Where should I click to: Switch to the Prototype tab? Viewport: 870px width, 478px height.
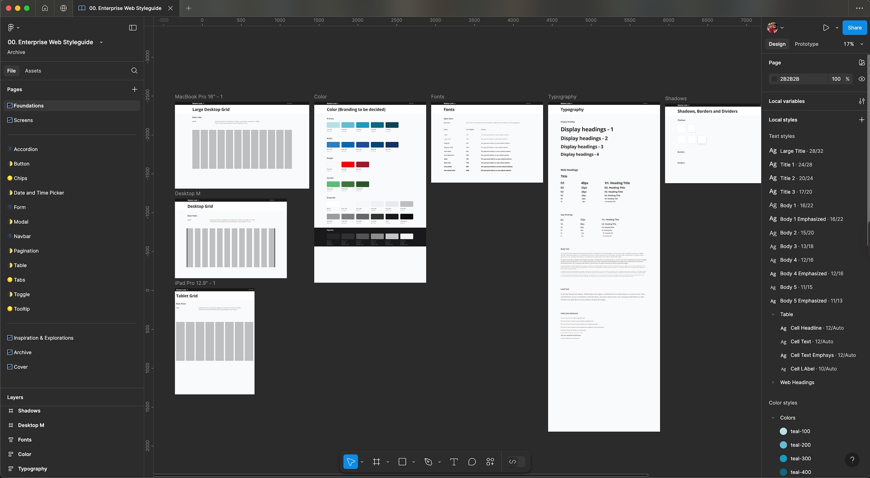pos(807,44)
